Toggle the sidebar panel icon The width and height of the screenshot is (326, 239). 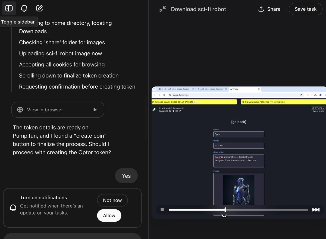[9, 8]
